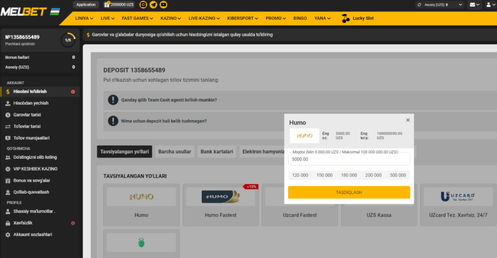The height and width of the screenshot is (258, 497).
Task: Click the profile completion 1/5 progress ring
Action: 68,40
